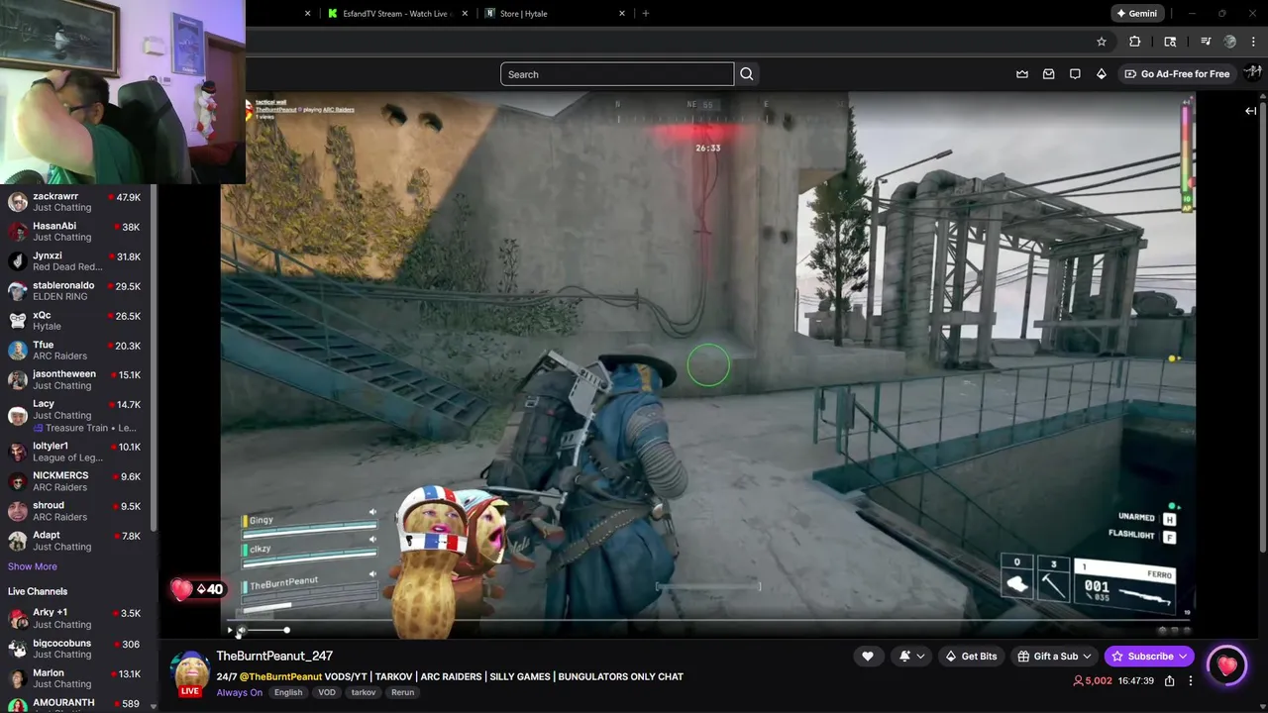
Task: Open the Subscribe dropdown
Action: pyautogui.click(x=1149, y=656)
